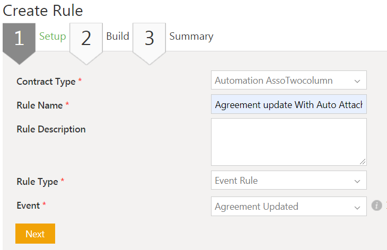Screen dimensions: 387x250
Task: Open the Contract Type dropdown
Action: [x=288, y=81]
